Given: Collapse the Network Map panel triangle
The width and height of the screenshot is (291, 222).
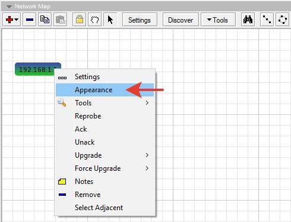Looking at the screenshot, I should (x=9, y=7).
